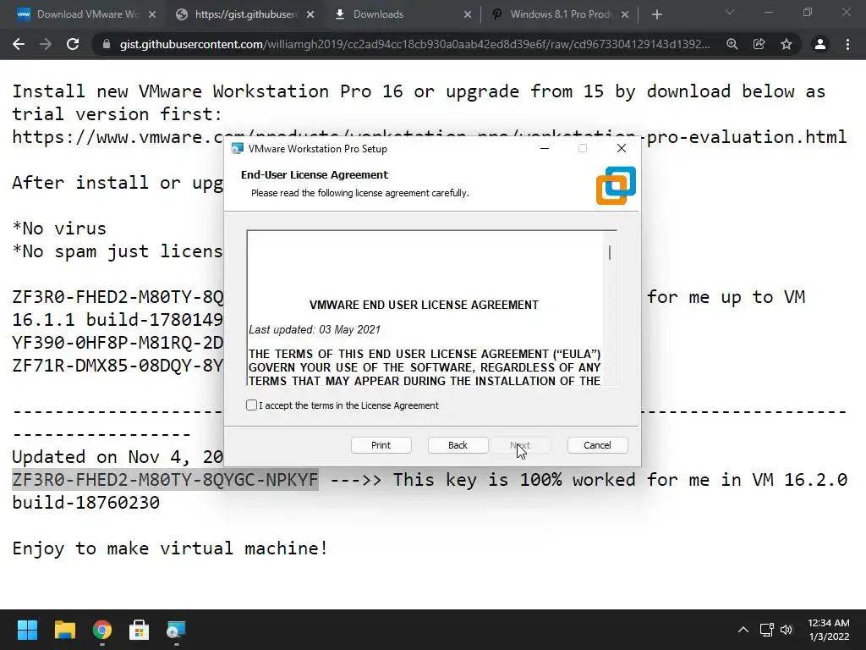Open Chrome zoom magnifier icon

tap(732, 44)
